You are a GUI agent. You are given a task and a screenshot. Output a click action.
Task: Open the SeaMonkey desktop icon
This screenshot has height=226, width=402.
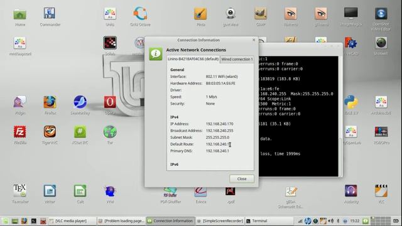click(x=80, y=102)
